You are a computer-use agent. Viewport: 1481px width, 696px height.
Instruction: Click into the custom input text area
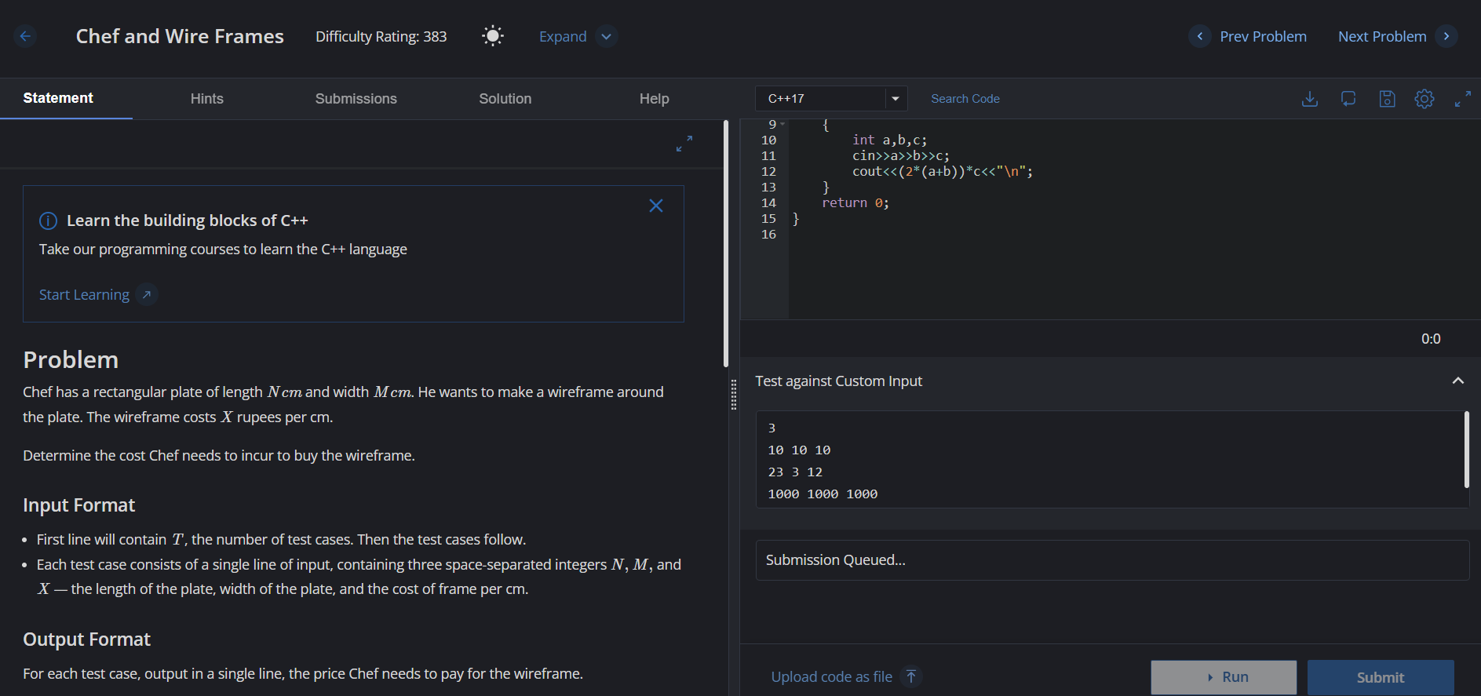pyautogui.click(x=1112, y=460)
